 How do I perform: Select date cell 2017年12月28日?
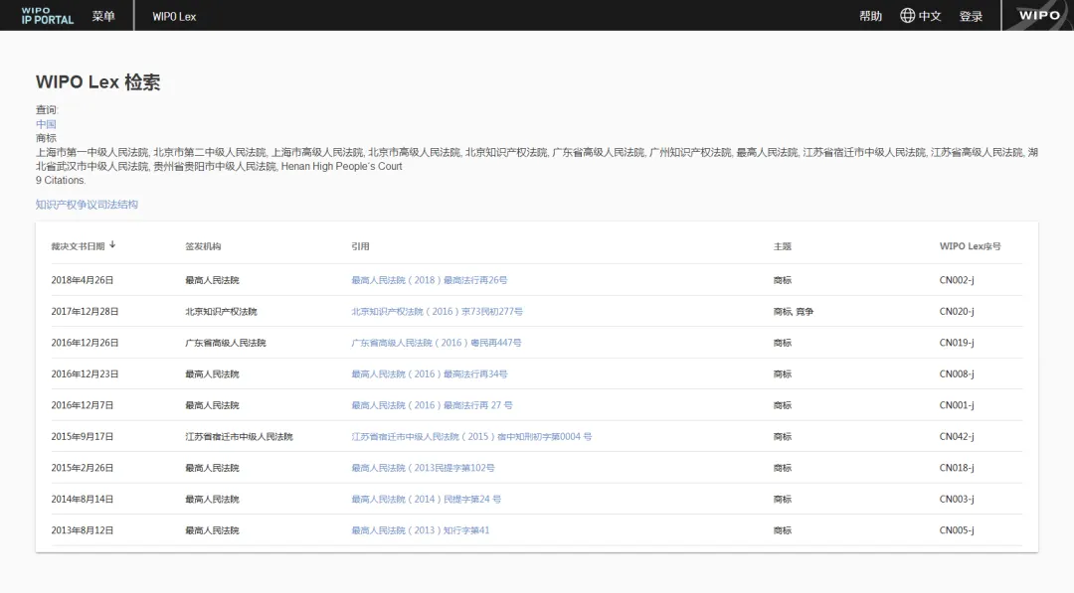pyautogui.click(x=85, y=311)
